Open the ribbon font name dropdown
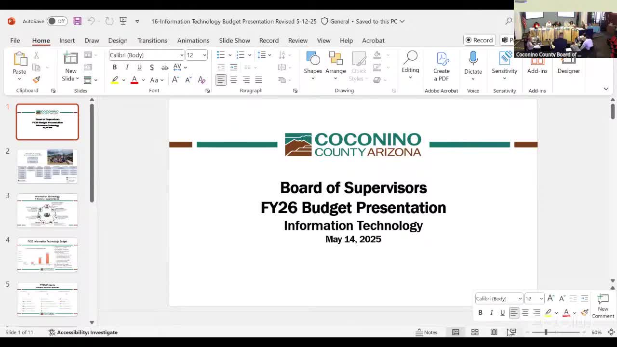This screenshot has height=347, width=617. (181, 55)
